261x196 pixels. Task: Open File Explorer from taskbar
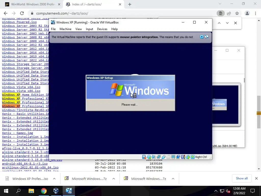pyautogui.click(x=31, y=191)
